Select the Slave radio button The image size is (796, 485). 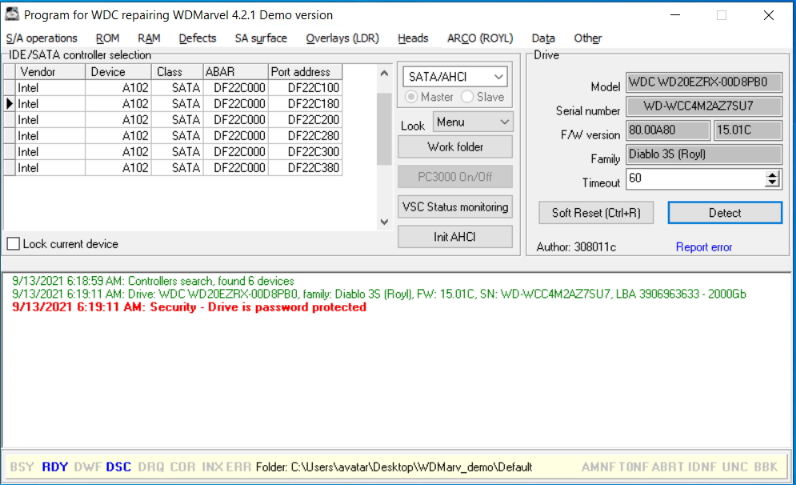point(467,97)
